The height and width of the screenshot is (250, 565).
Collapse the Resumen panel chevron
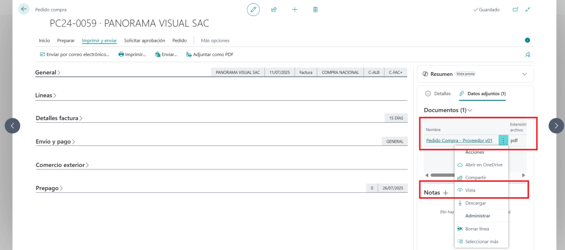(524, 74)
